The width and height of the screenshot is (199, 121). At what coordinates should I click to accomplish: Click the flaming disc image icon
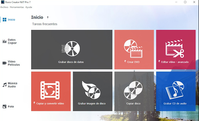click(91, 90)
